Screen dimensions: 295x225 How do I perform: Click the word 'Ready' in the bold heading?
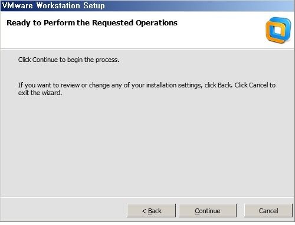[x=18, y=23]
